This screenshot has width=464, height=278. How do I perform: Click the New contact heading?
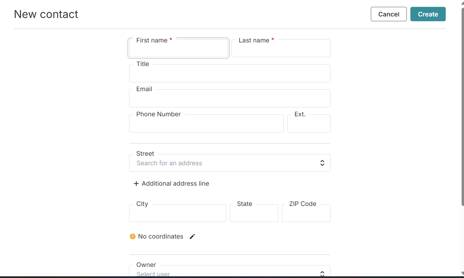(46, 14)
